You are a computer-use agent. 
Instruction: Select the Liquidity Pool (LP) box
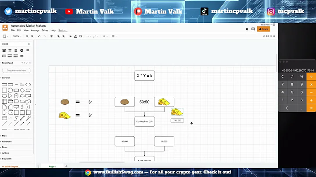pyautogui.click(x=144, y=121)
